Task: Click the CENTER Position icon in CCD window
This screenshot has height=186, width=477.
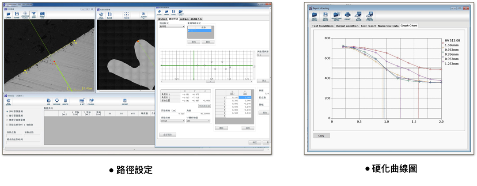Action: 25,15
